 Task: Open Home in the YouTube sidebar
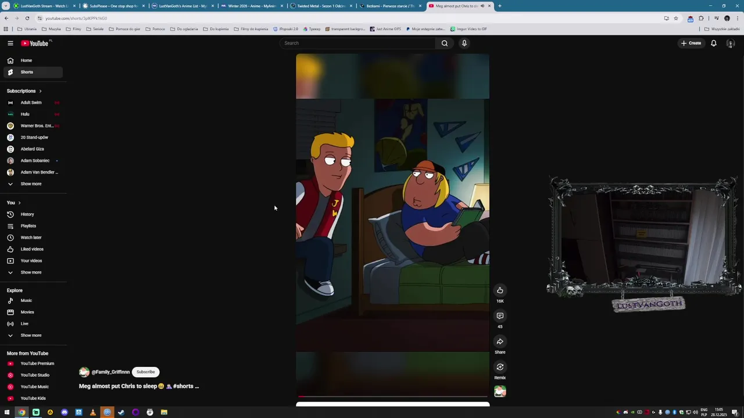click(32, 60)
